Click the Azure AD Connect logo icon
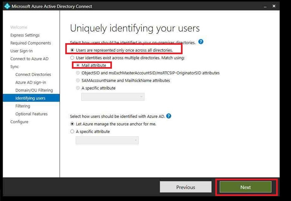Image resolution: width=291 pixels, height=201 pixels. click(6, 6)
